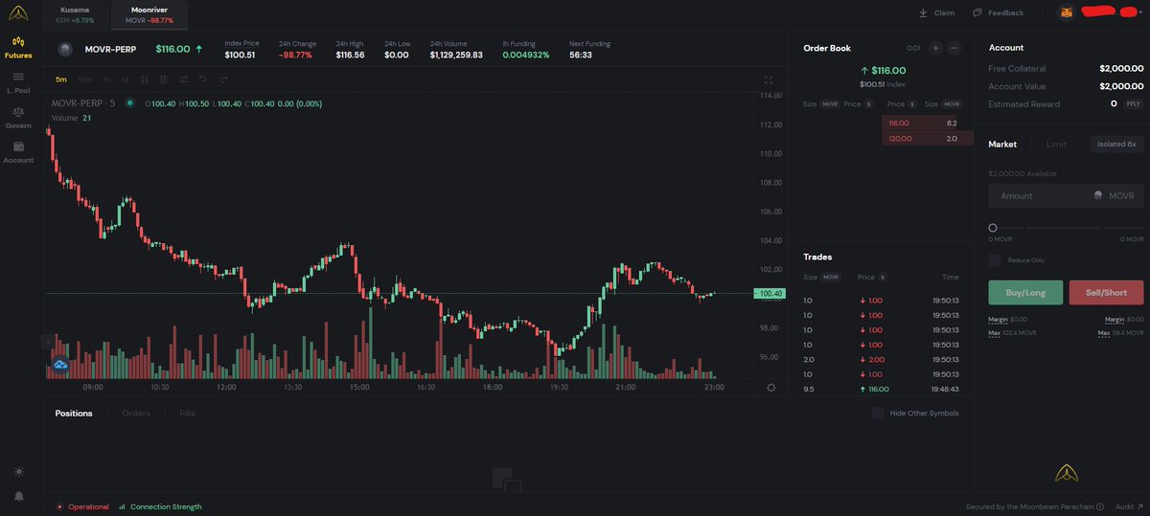Click the 100.40 current price label on axis

[771, 294]
